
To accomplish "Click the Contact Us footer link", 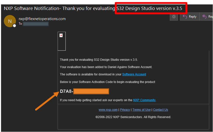I will click(x=161, y=110).
